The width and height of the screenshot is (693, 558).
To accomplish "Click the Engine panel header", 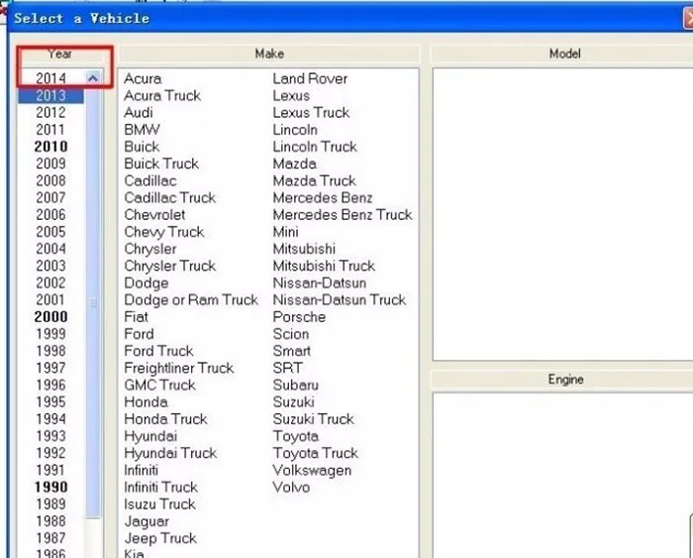I will point(565,380).
